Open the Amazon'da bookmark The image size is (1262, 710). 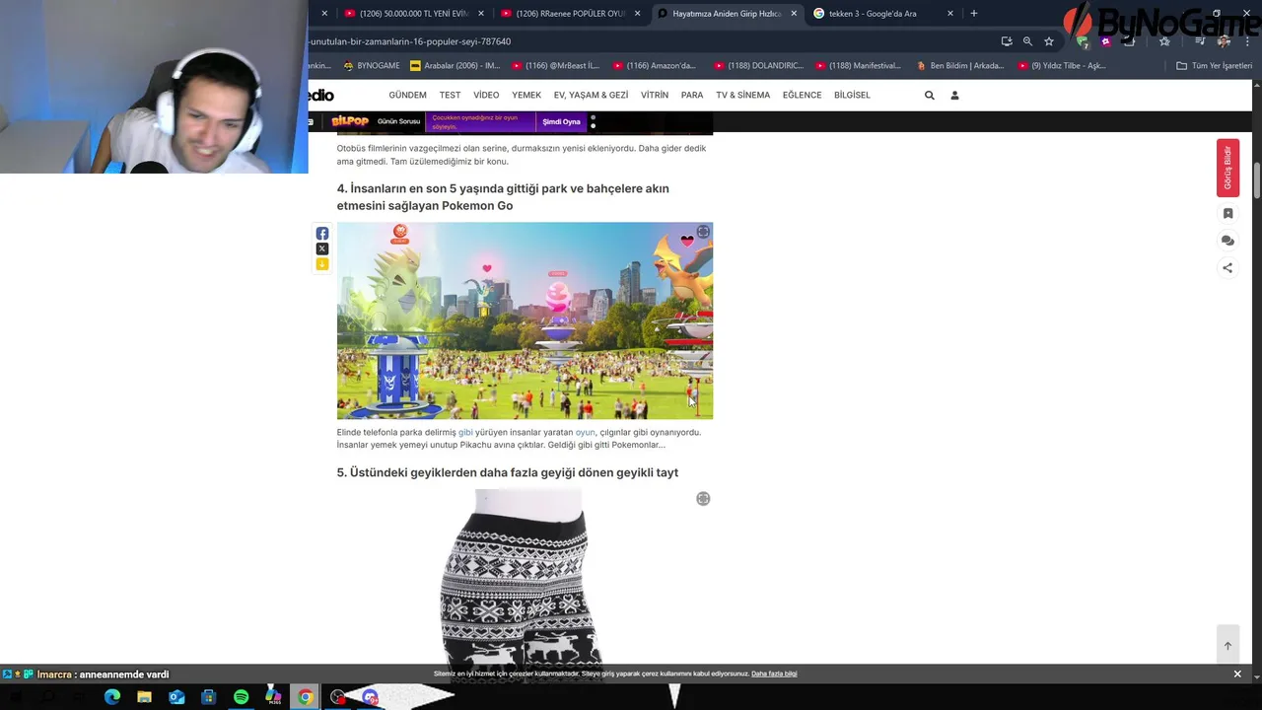(x=655, y=66)
